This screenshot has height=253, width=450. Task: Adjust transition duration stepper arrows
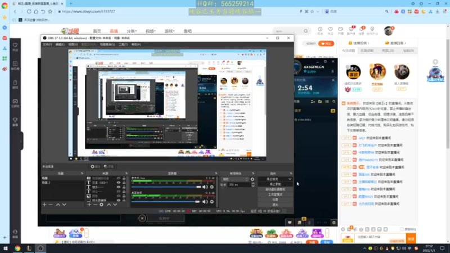point(253,185)
